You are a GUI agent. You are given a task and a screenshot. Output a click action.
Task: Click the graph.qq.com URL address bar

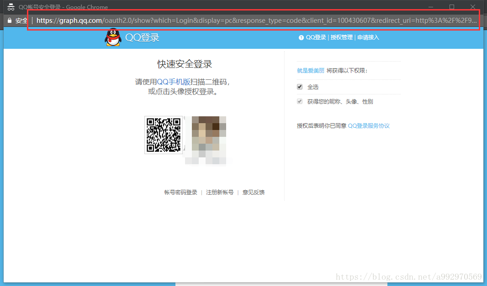point(257,21)
